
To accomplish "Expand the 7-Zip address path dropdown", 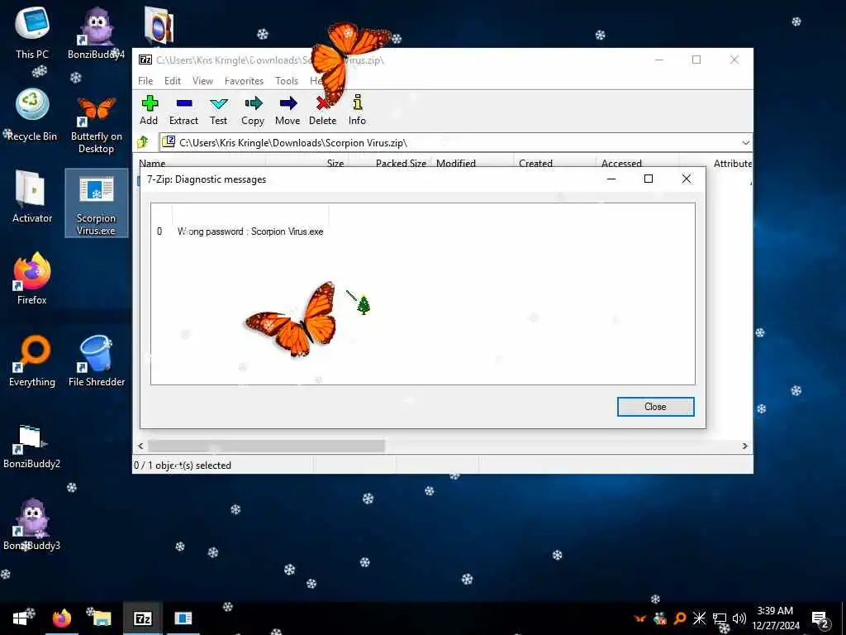I will (746, 142).
